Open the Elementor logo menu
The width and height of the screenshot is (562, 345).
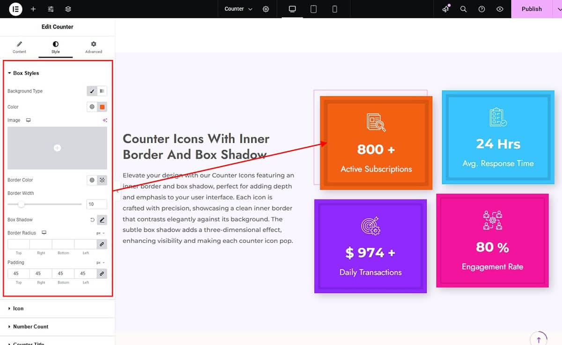pyautogui.click(x=15, y=9)
